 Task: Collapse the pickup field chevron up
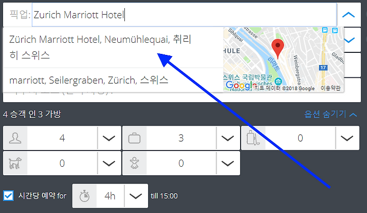click(349, 15)
